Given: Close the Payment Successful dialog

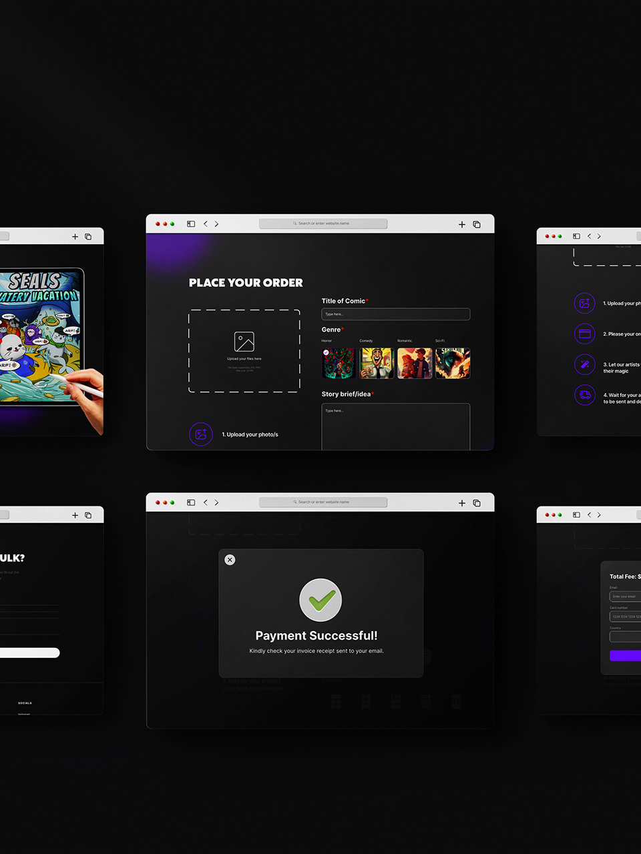Looking at the screenshot, I should [230, 560].
